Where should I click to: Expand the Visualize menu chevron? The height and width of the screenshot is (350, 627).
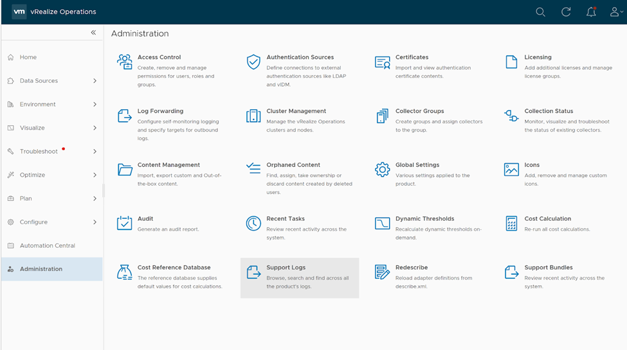tap(95, 128)
